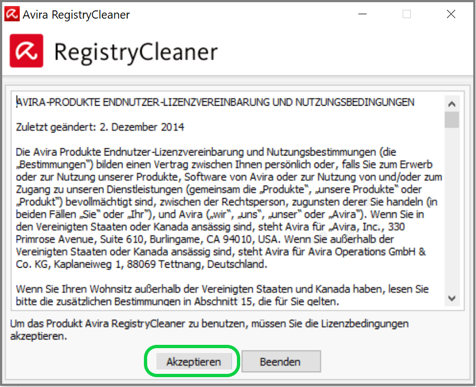Click the paragraph starting 'Wenn Sie Ihren Wohnsitz'

point(222,295)
